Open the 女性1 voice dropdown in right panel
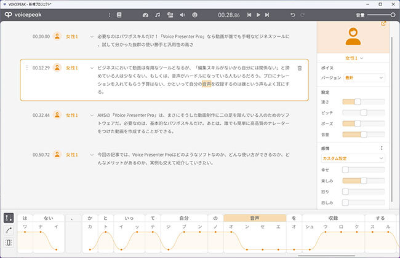Image resolution: width=400 pixels, height=258 pixels. (353, 58)
